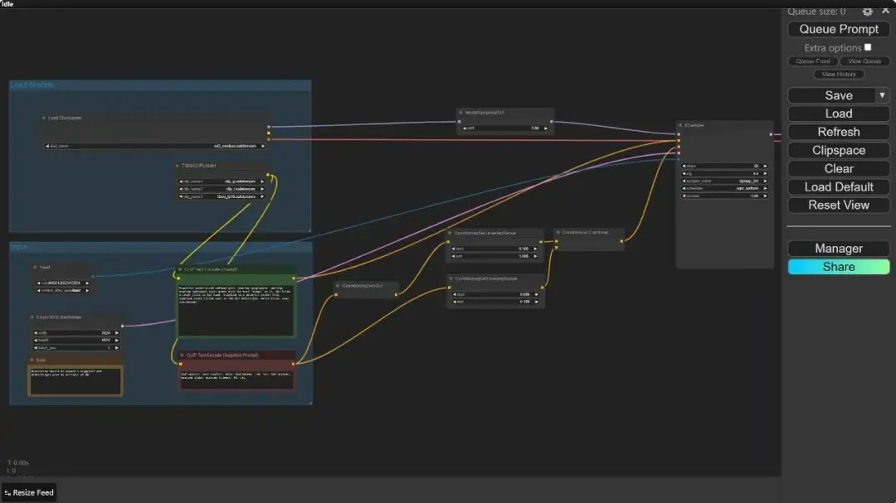Image resolution: width=896 pixels, height=503 pixels.
Task: Collapse the ConditioningZeroOut node via its dot
Action: pyautogui.click(x=338, y=285)
